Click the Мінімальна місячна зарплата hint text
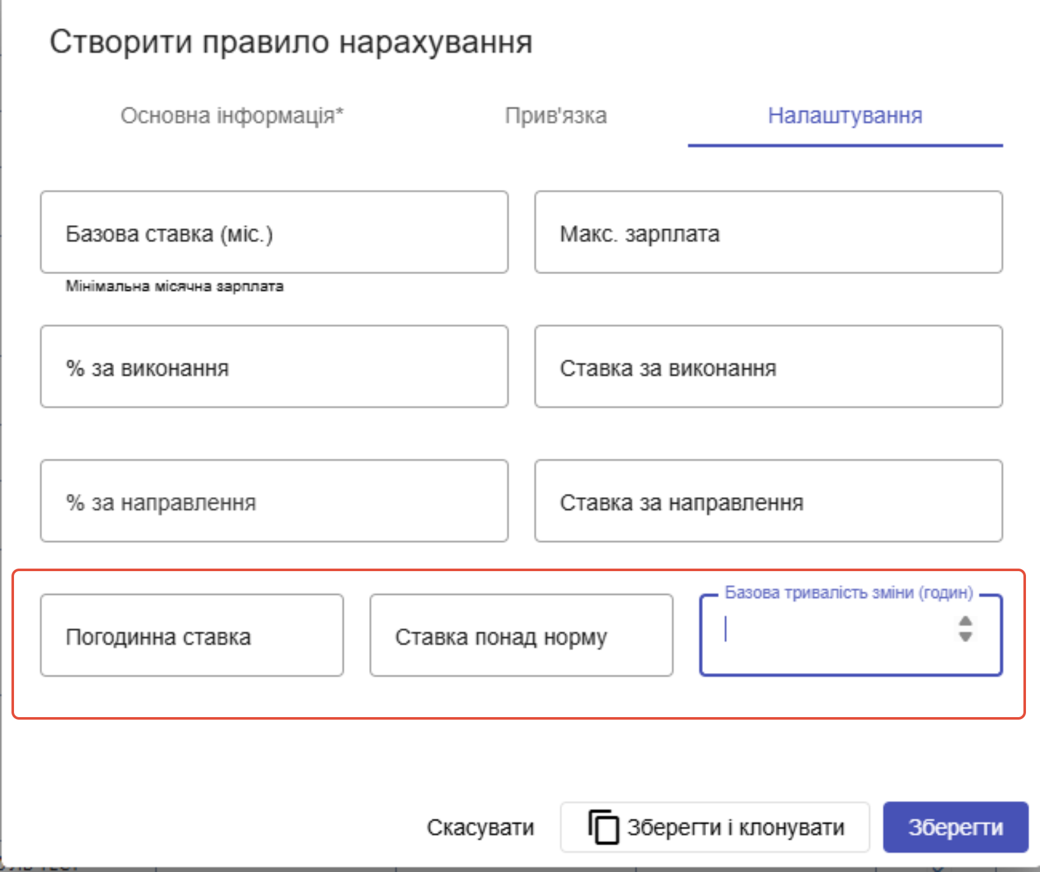 click(175, 286)
